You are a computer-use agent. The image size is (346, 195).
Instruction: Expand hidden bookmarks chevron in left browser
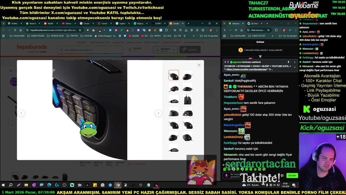(x=194, y=36)
